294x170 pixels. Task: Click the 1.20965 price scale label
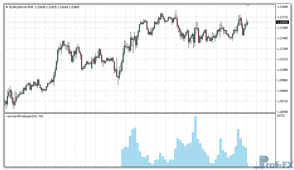click(x=282, y=80)
